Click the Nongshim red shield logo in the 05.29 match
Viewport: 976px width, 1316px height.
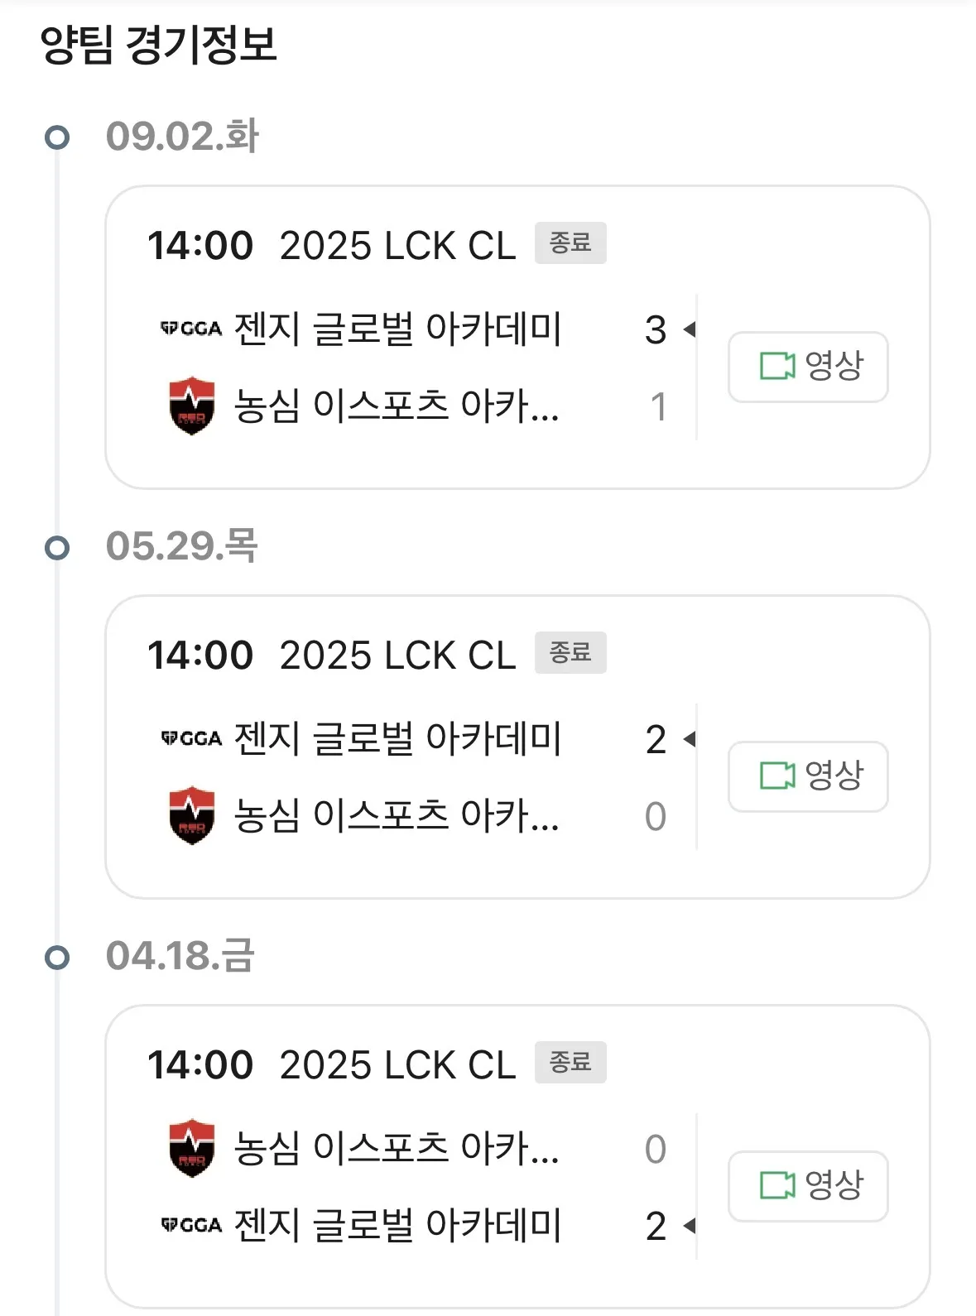191,815
